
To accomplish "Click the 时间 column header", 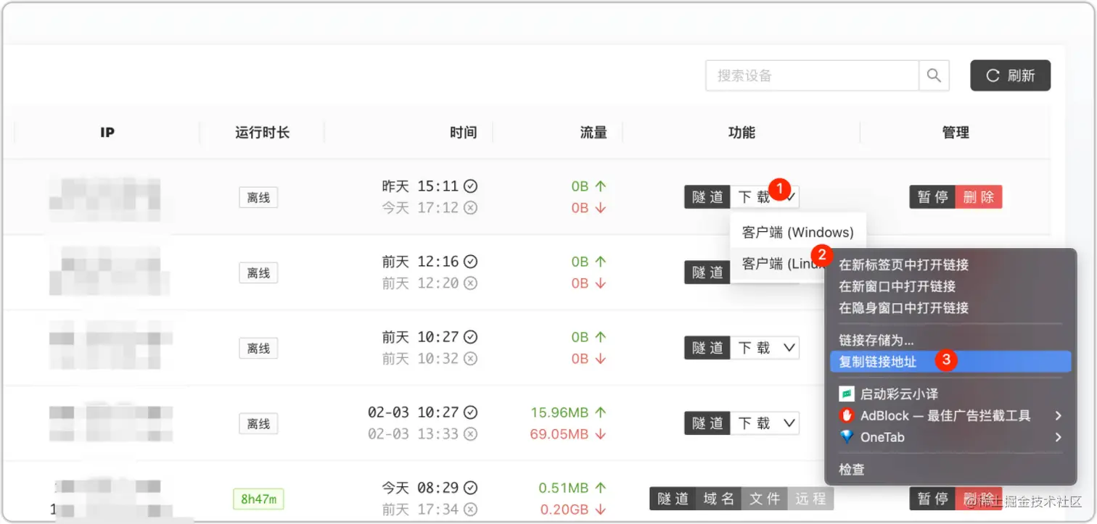I will tap(463, 133).
